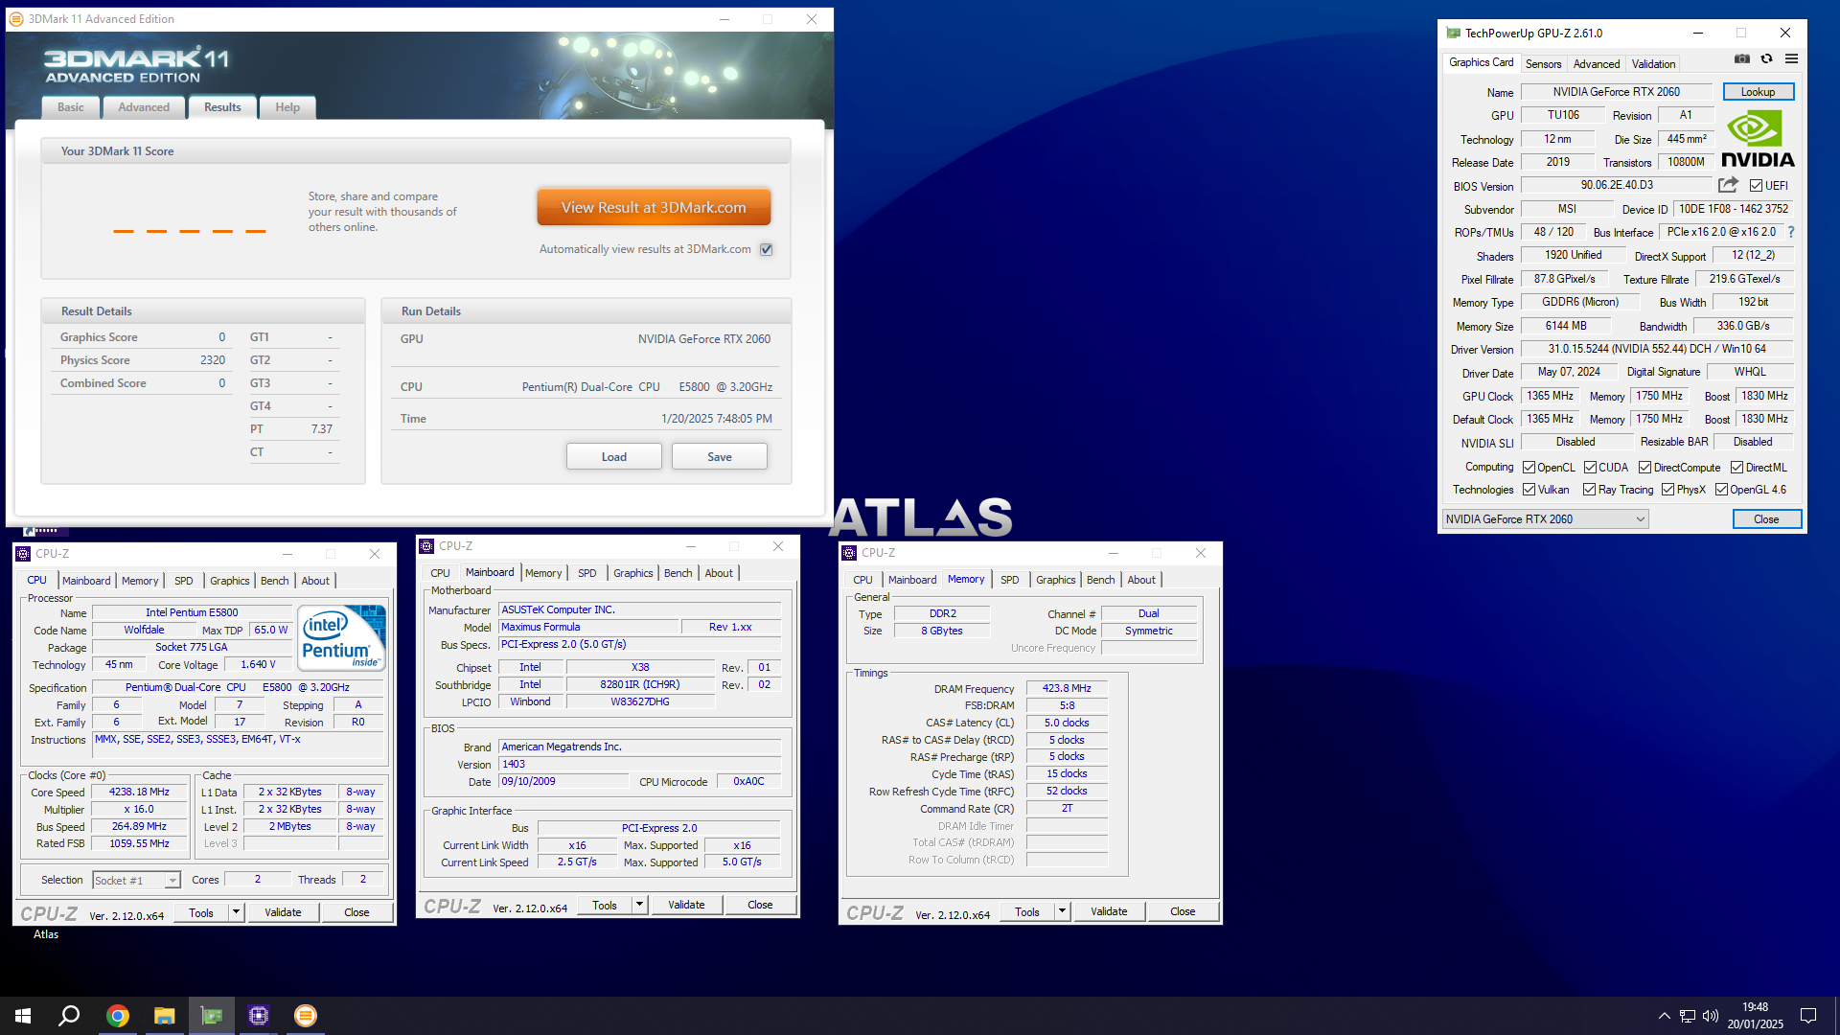The image size is (1840, 1035).
Task: Toggle the DirectML checkbox
Action: coord(1736,468)
